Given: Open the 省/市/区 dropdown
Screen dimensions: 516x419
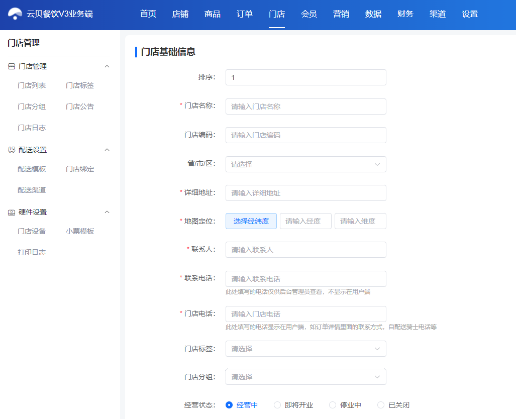Looking at the screenshot, I should (x=305, y=164).
